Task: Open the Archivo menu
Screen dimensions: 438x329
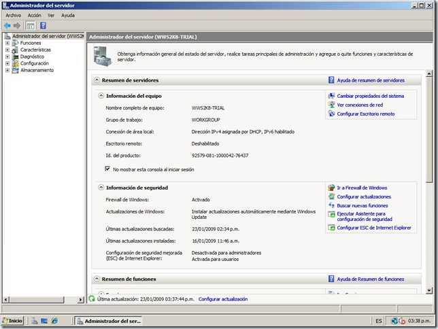Action: (x=14, y=16)
